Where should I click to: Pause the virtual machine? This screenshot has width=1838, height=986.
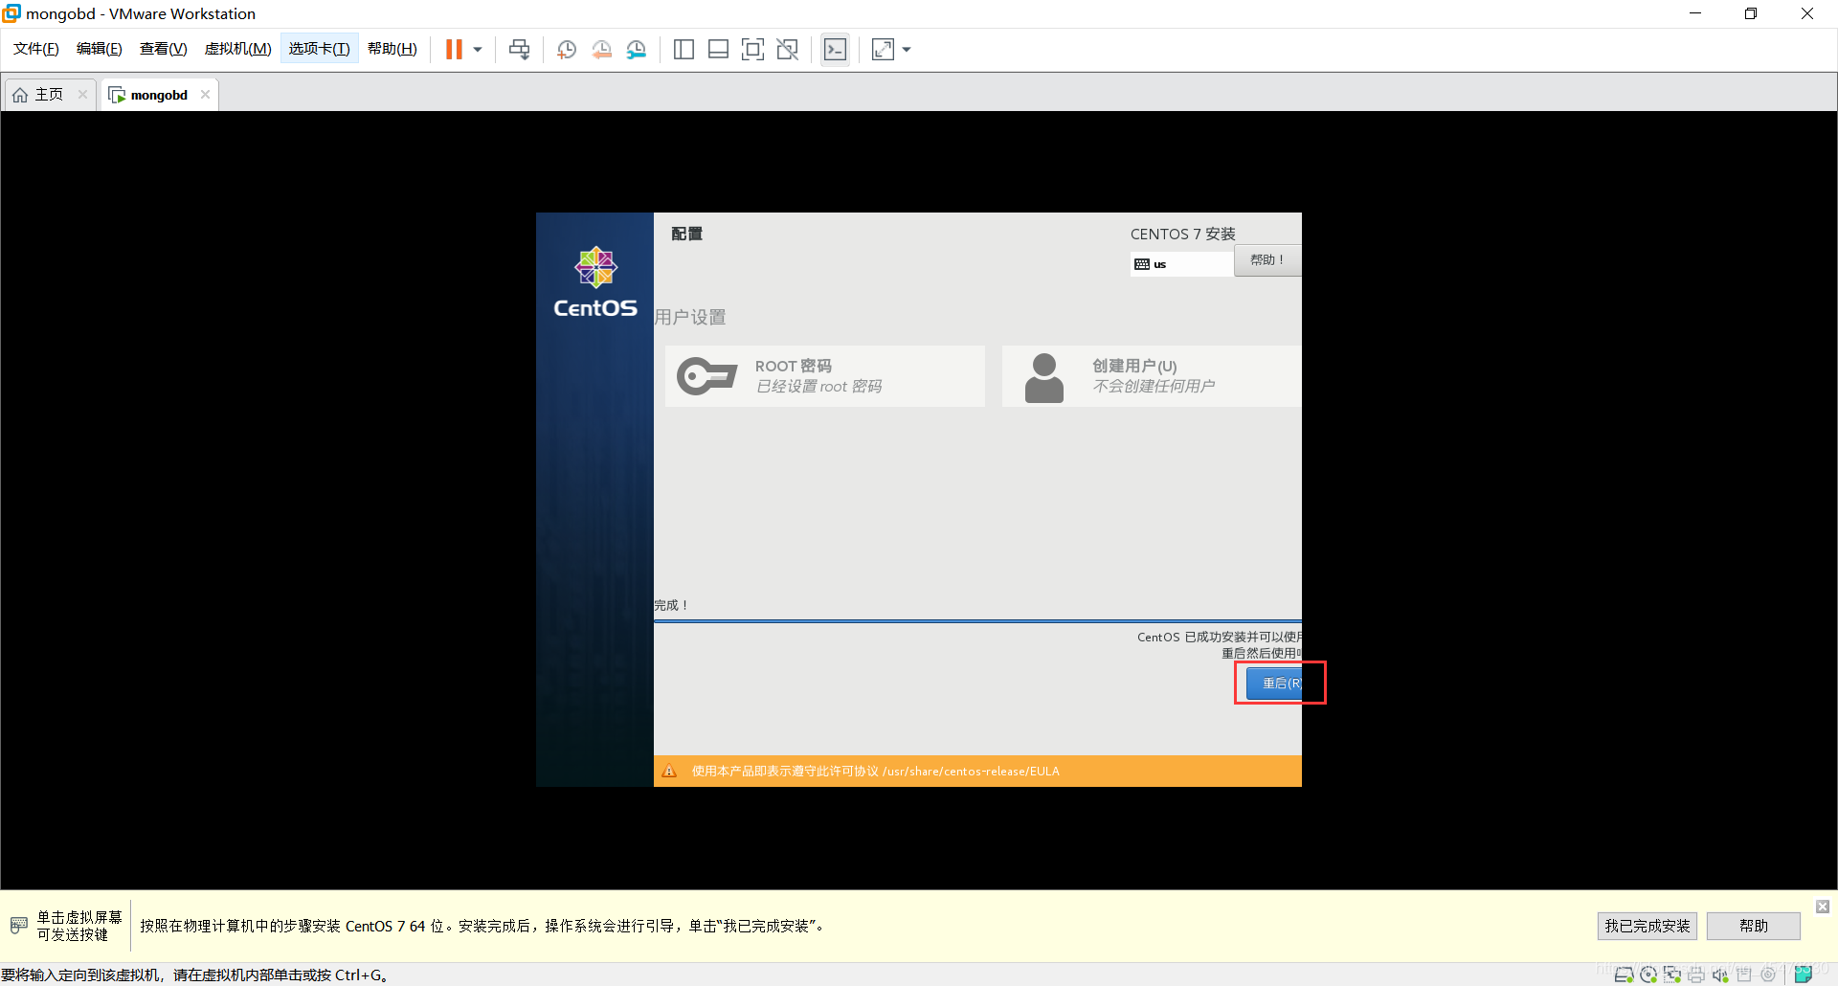coord(454,49)
